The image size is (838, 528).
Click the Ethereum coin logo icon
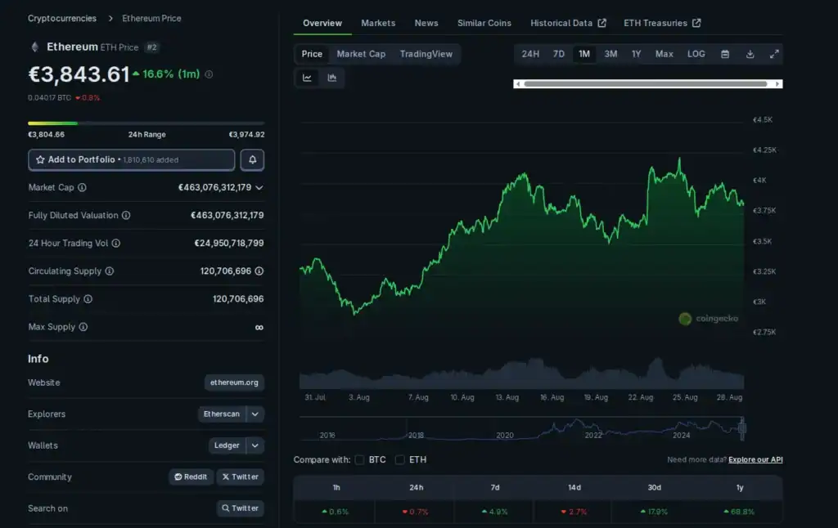point(34,47)
